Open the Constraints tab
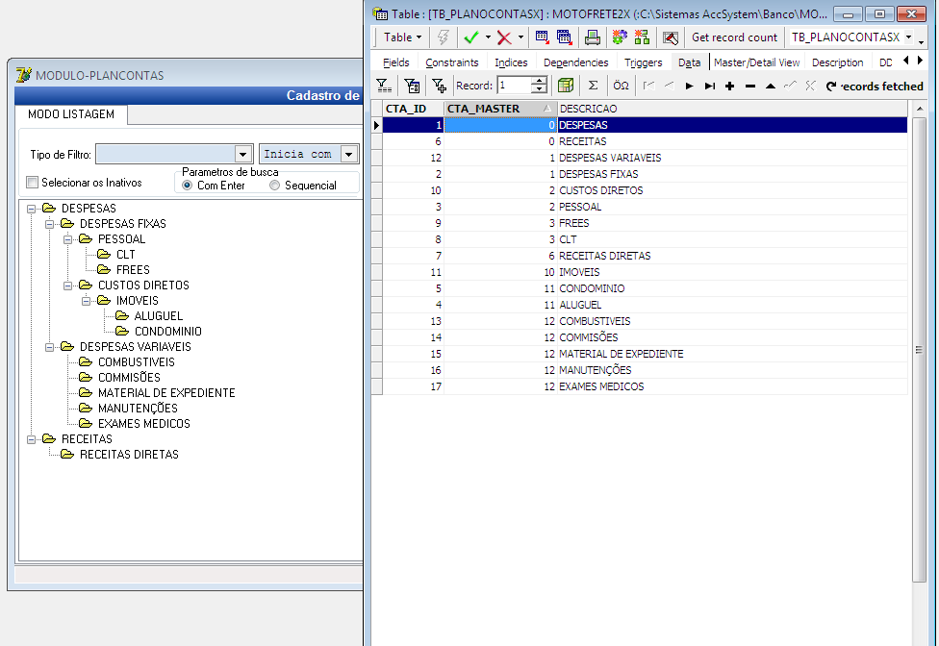The width and height of the screenshot is (939, 646). [x=452, y=62]
